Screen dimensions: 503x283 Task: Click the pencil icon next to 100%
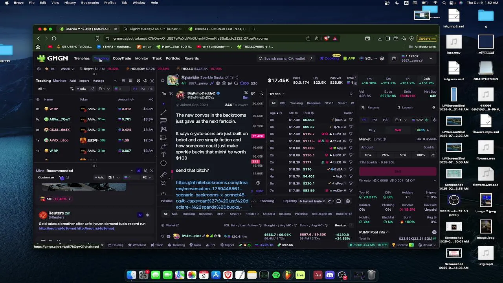point(433,155)
